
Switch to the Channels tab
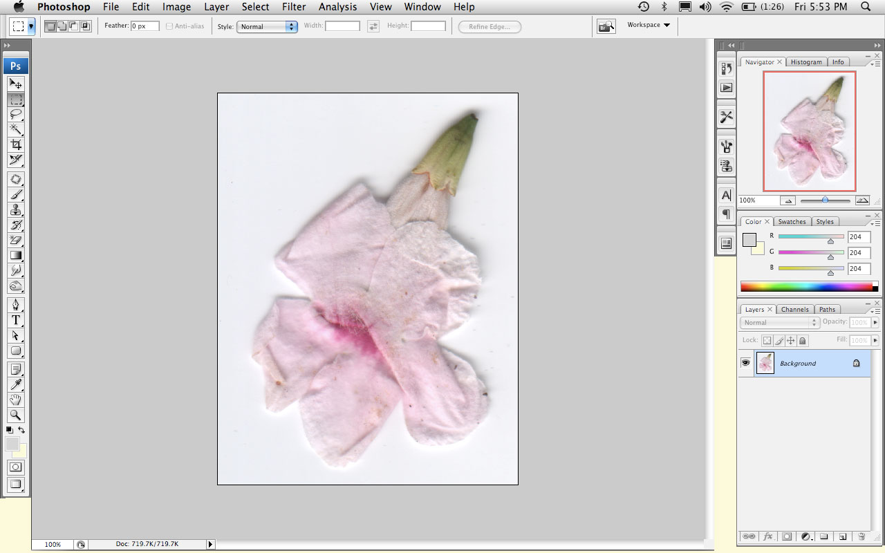coord(794,309)
